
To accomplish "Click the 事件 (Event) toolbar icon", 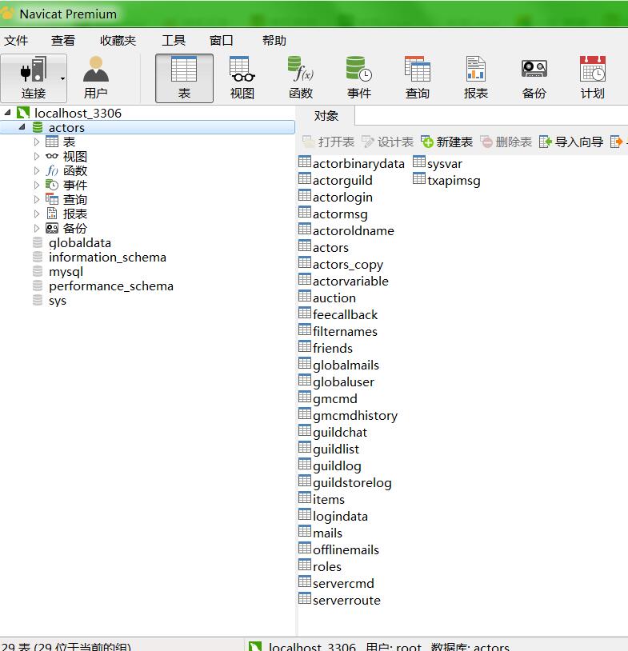I will (359, 78).
